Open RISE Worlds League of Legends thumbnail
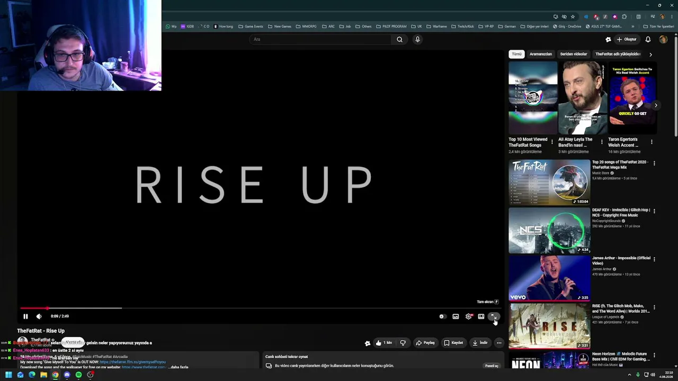 pyautogui.click(x=549, y=326)
